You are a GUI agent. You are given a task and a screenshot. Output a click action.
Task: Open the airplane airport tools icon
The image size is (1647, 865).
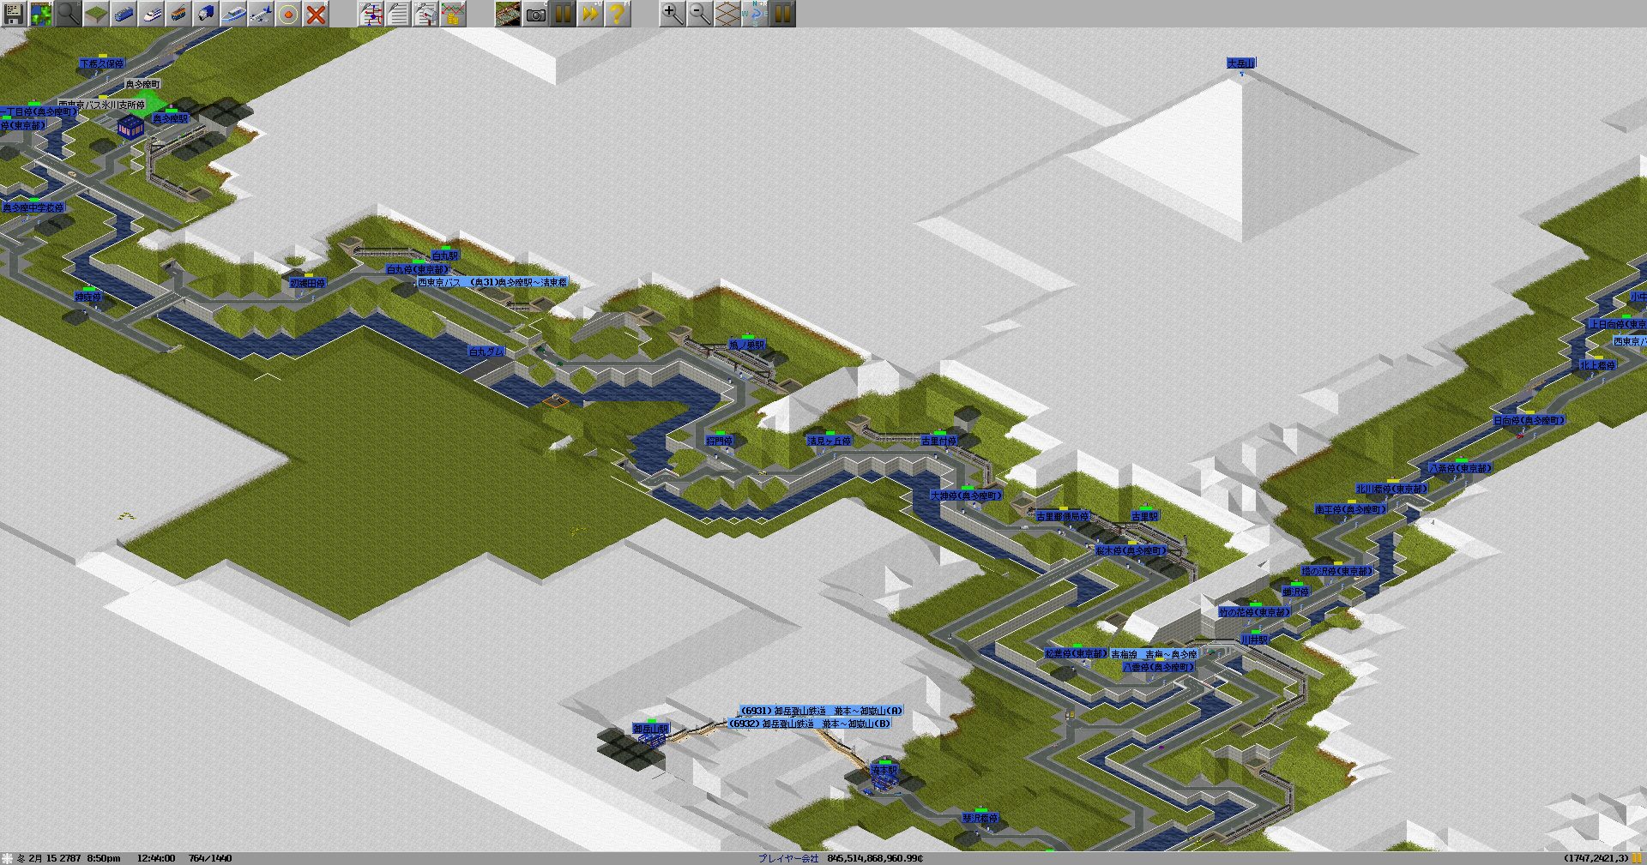pyautogui.click(x=261, y=14)
